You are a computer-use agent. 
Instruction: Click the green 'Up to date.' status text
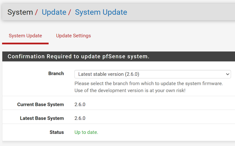(86, 132)
